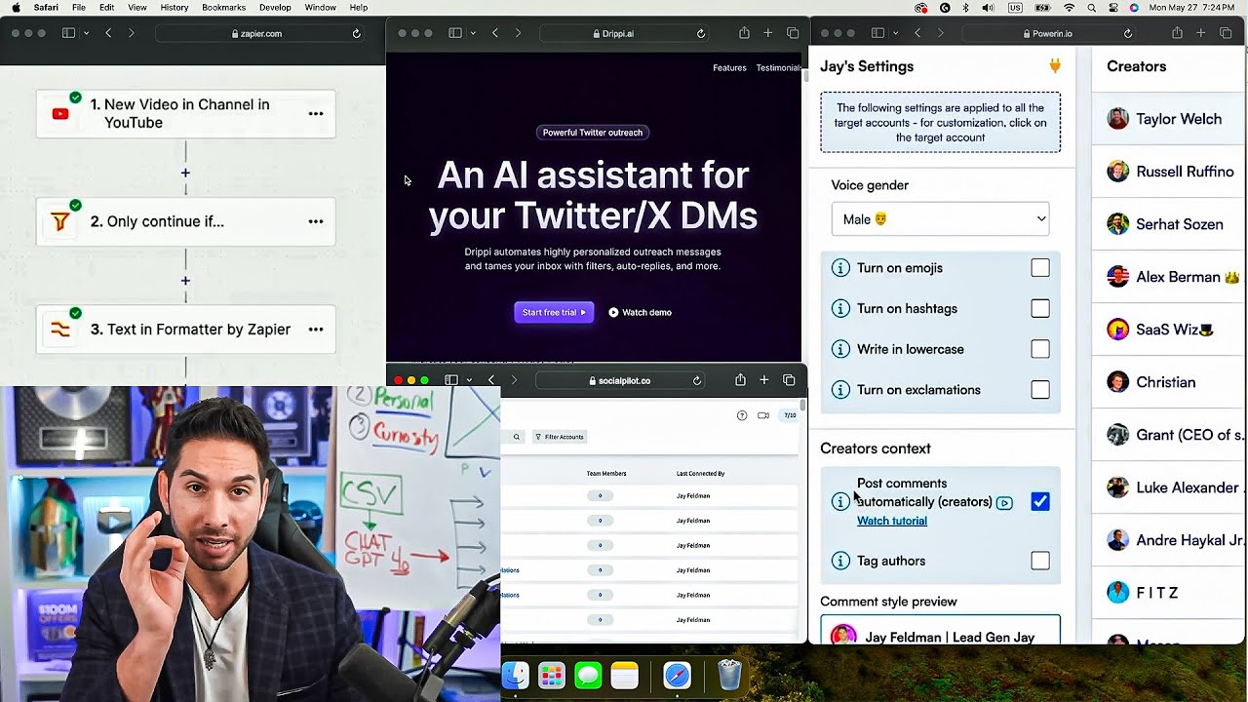The width and height of the screenshot is (1248, 702).
Task: Click the video camera icon in SocialPilot
Action: pyautogui.click(x=763, y=415)
